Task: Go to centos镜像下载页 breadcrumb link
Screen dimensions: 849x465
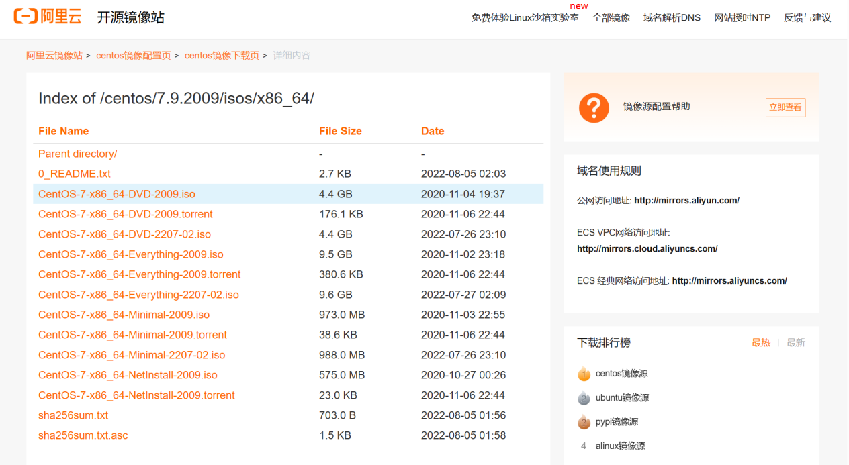Action: [222, 56]
